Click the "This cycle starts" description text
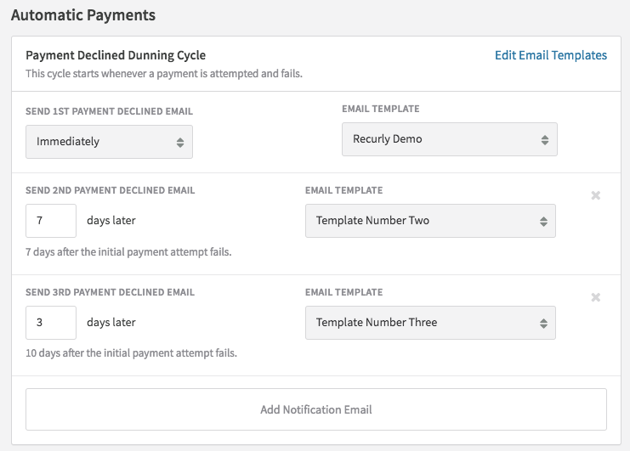The width and height of the screenshot is (630, 451). point(164,73)
